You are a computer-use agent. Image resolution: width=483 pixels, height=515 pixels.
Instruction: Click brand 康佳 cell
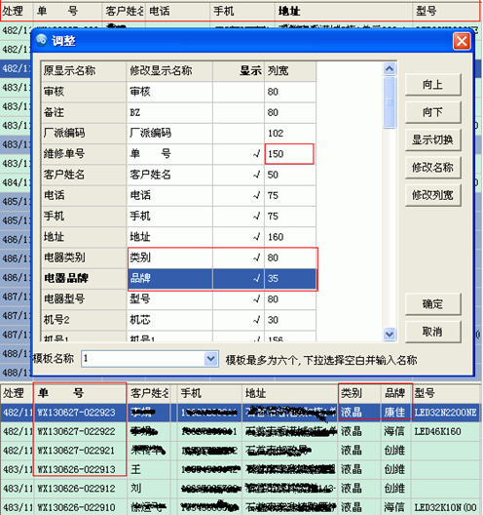pyautogui.click(x=395, y=413)
